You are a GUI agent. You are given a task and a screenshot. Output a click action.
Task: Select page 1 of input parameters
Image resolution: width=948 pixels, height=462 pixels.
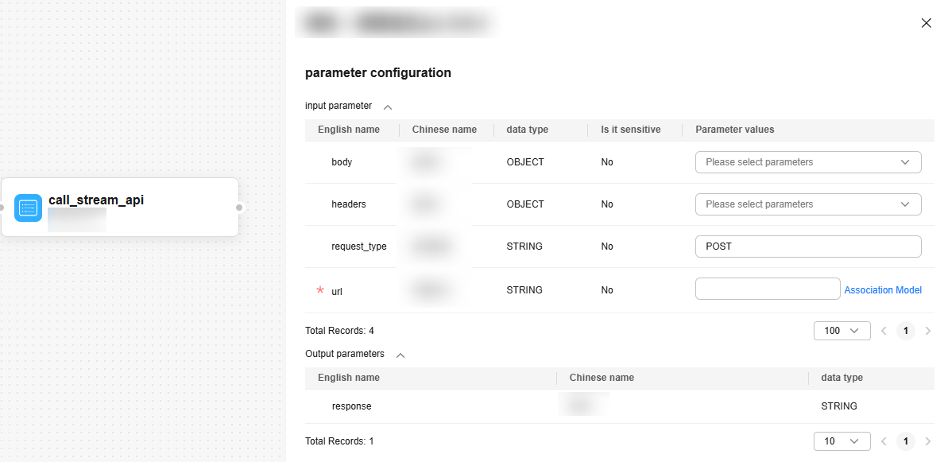(x=906, y=331)
